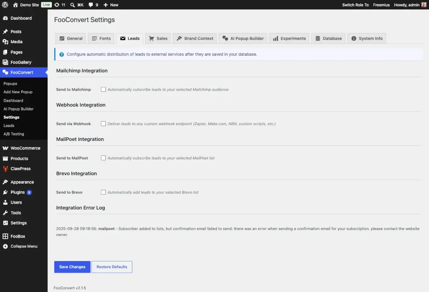
Task: Click the plus icon beside New
Action: (x=105, y=5)
